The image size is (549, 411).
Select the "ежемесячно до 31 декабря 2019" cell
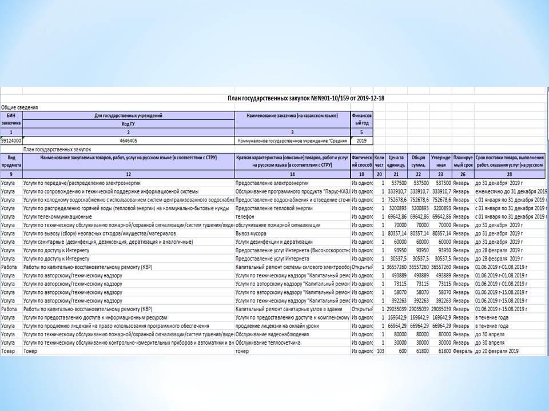(511, 192)
